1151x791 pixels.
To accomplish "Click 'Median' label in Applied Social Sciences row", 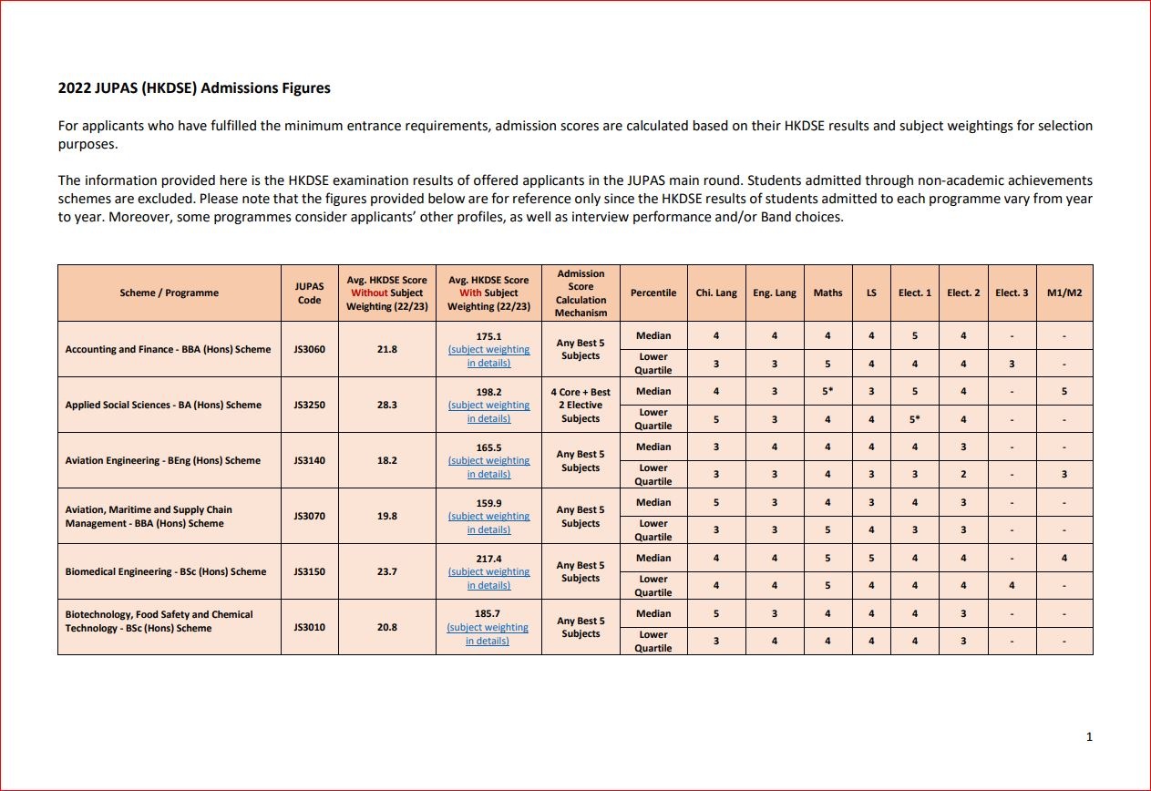I will pyautogui.click(x=653, y=391).
